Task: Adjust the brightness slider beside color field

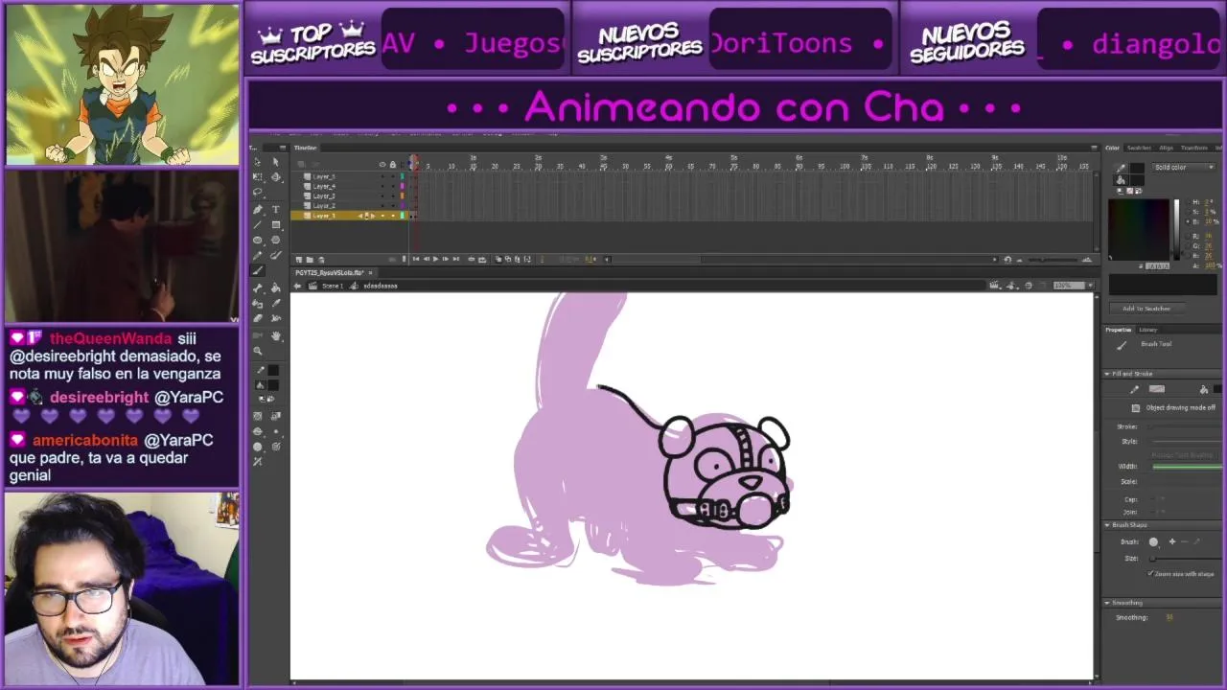Action: (x=1176, y=230)
